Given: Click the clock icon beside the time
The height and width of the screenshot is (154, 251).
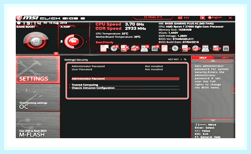Looking at the screenshot, I should [19, 23].
